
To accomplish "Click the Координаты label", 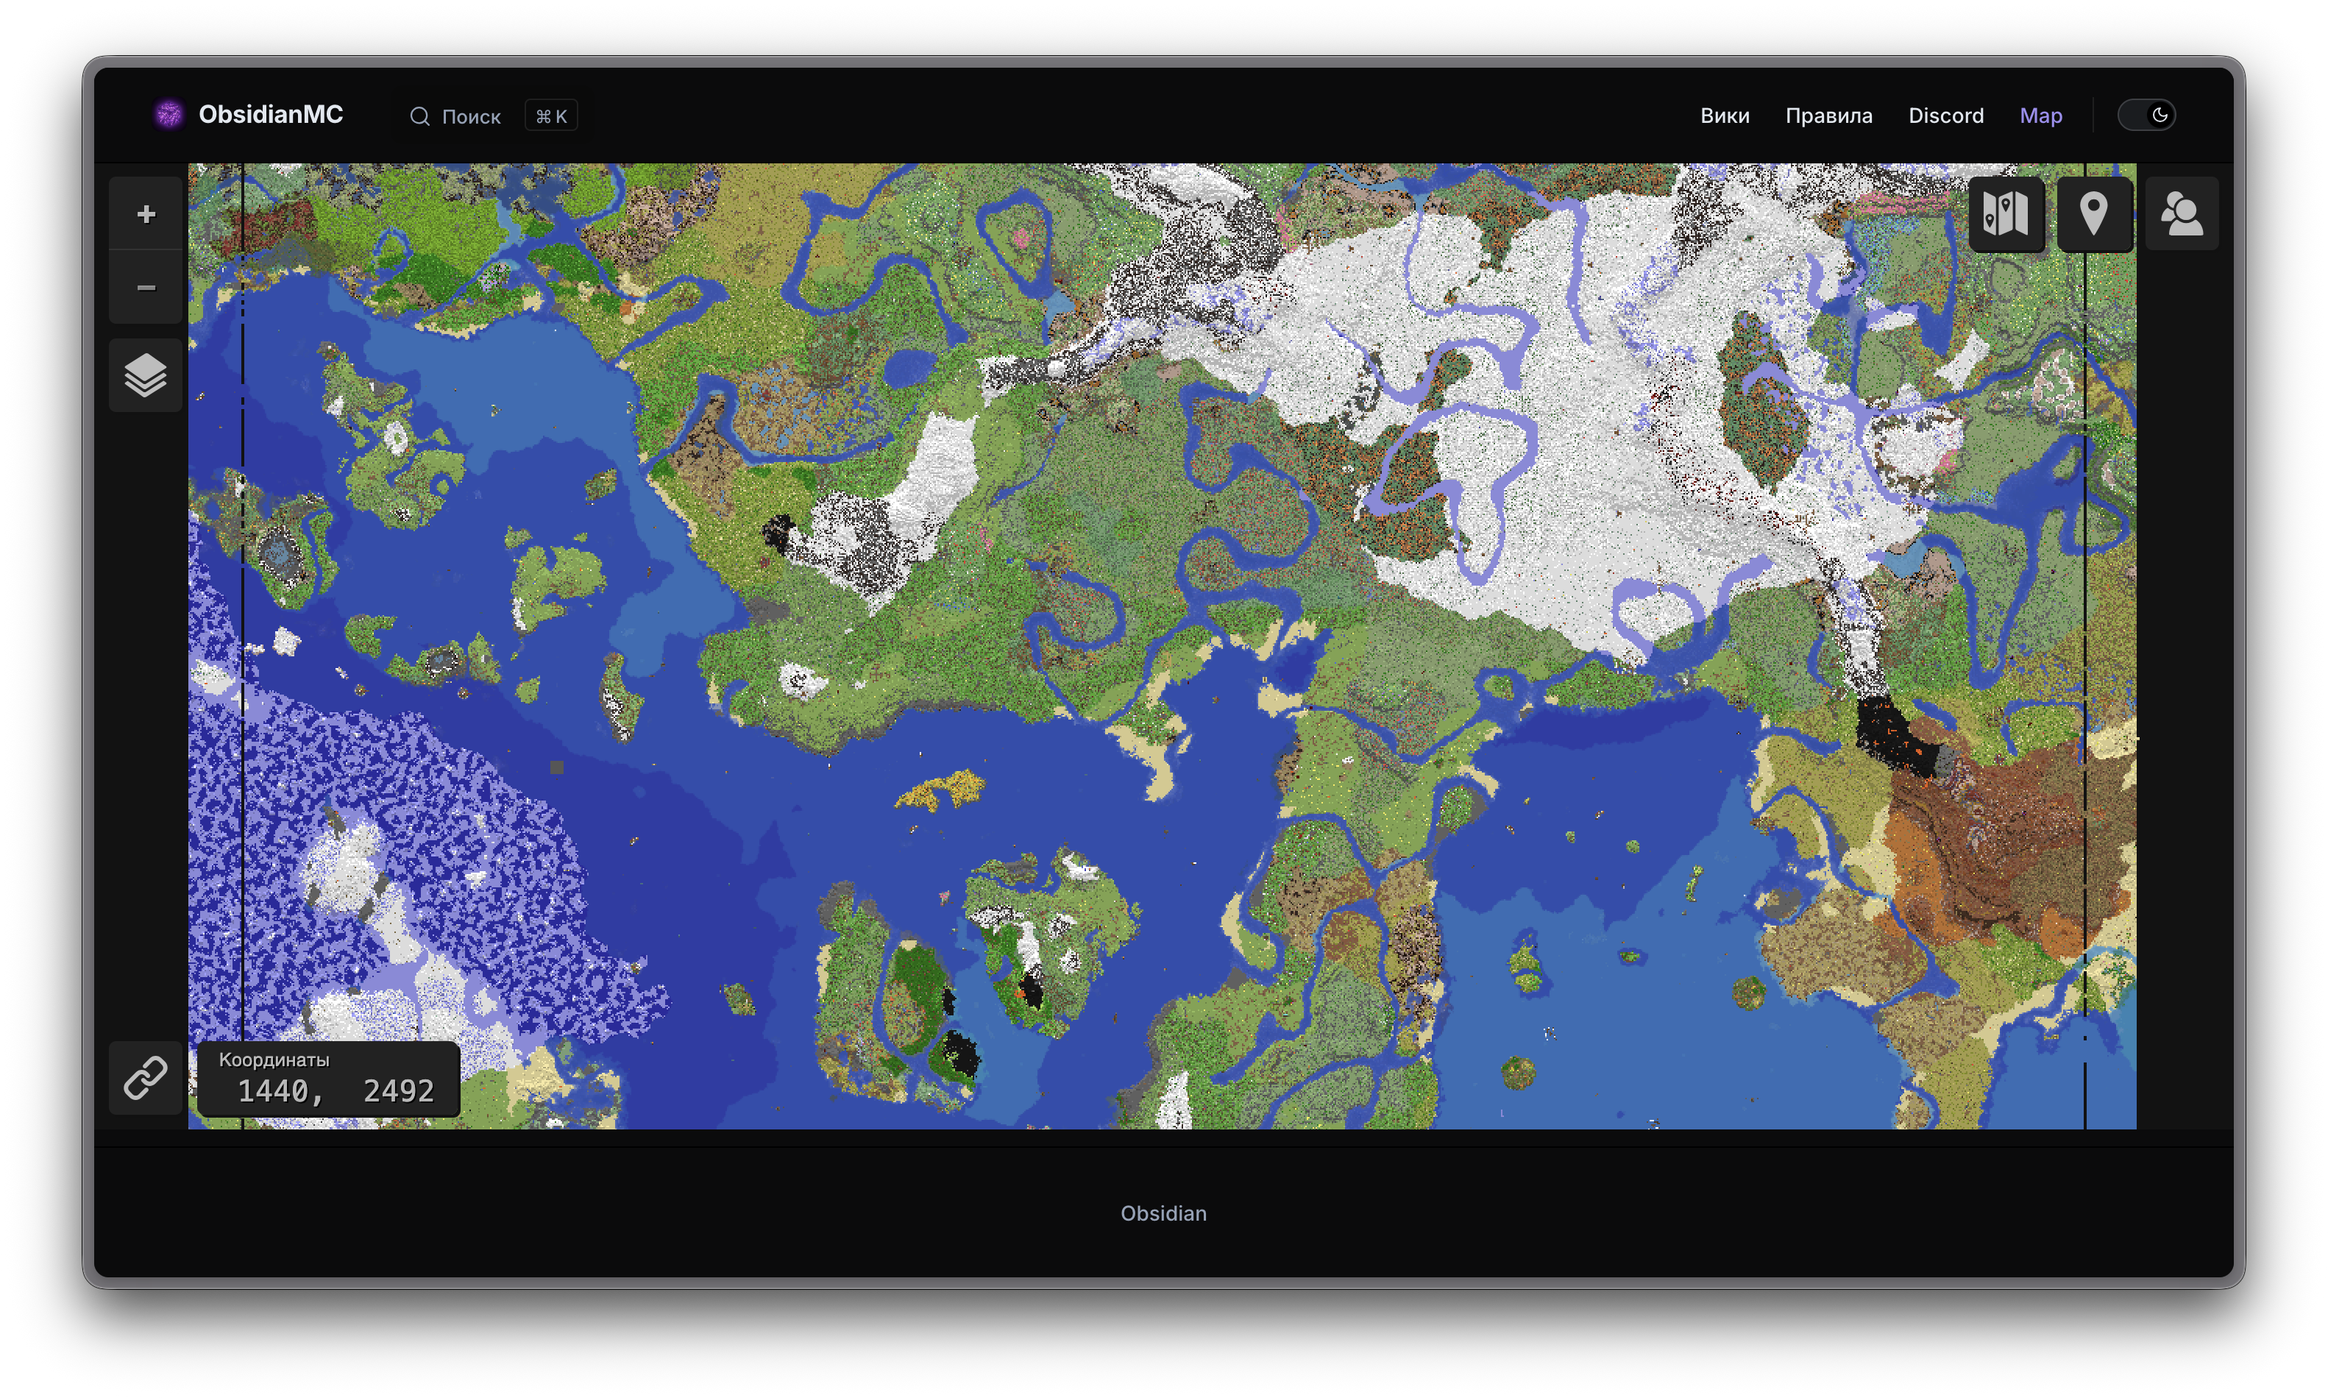I will pos(274,1060).
